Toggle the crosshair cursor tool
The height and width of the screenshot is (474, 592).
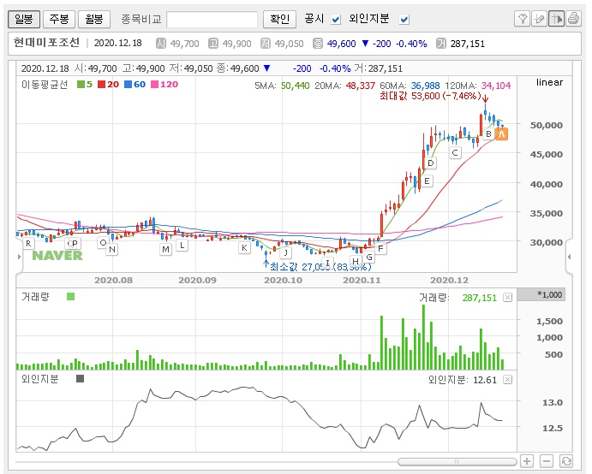[557, 19]
